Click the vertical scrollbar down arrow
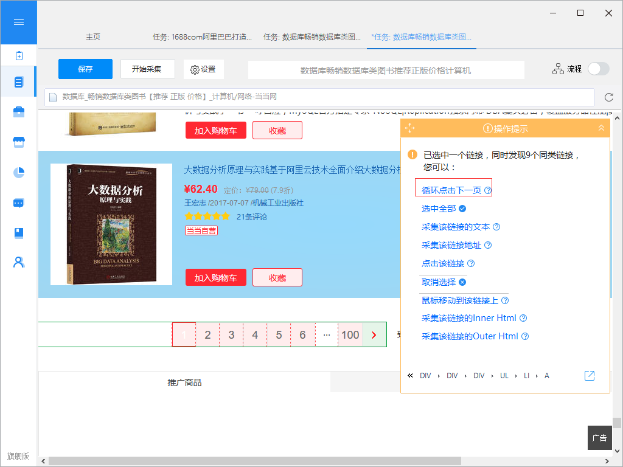The height and width of the screenshot is (467, 623). (617, 451)
